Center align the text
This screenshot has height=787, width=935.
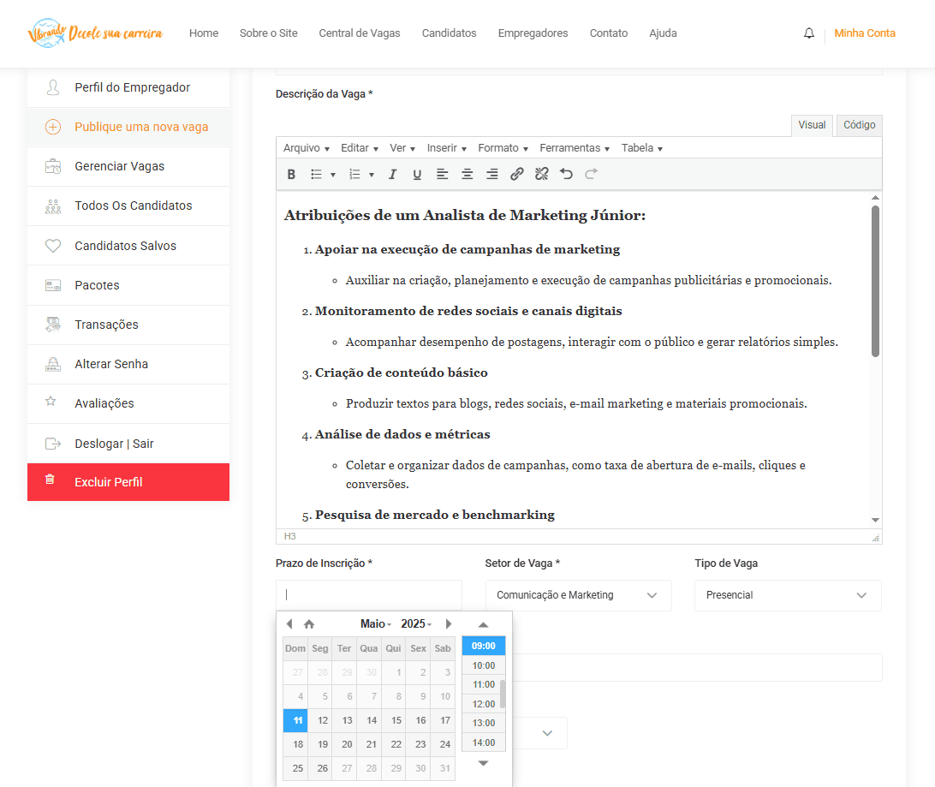[467, 174]
